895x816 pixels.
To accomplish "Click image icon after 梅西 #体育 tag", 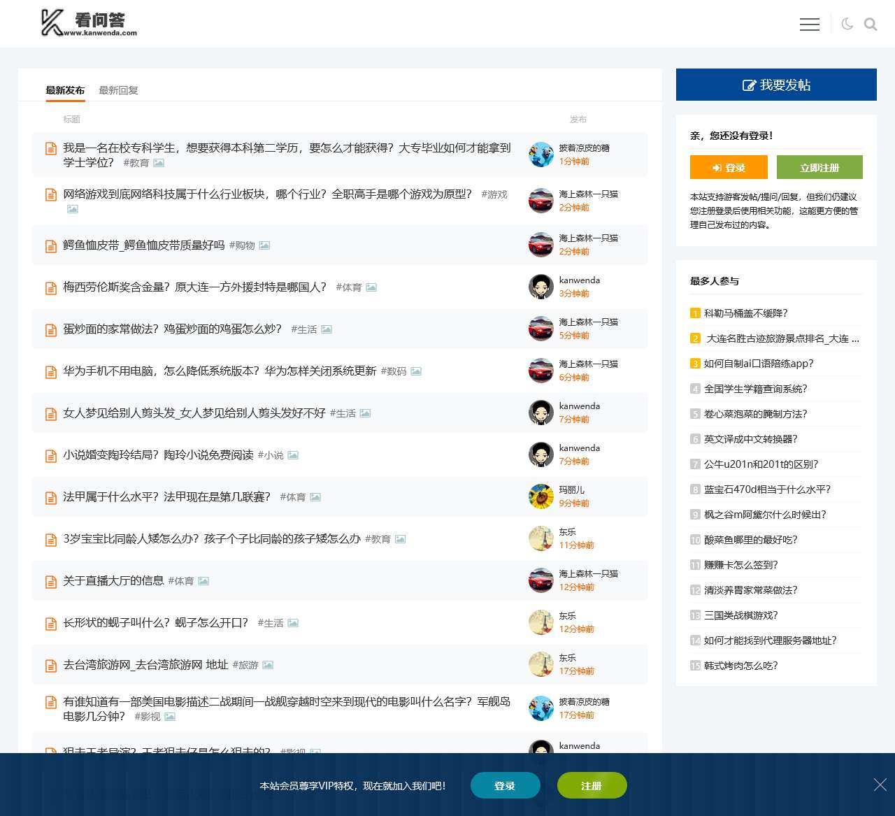I will (x=371, y=287).
